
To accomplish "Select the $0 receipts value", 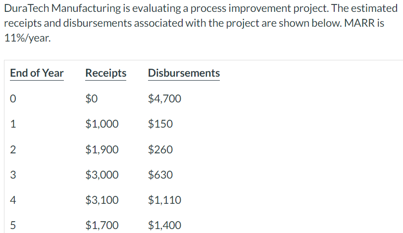I will coord(92,98).
